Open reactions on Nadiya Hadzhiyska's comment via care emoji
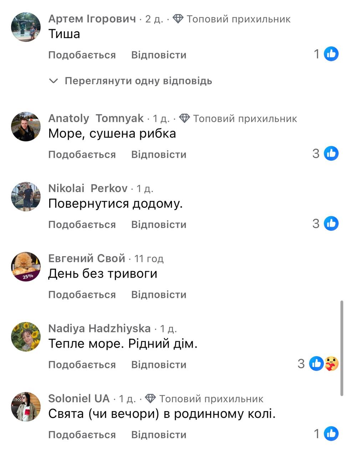Image resolution: width=346 pixels, height=456 pixels. [331, 364]
